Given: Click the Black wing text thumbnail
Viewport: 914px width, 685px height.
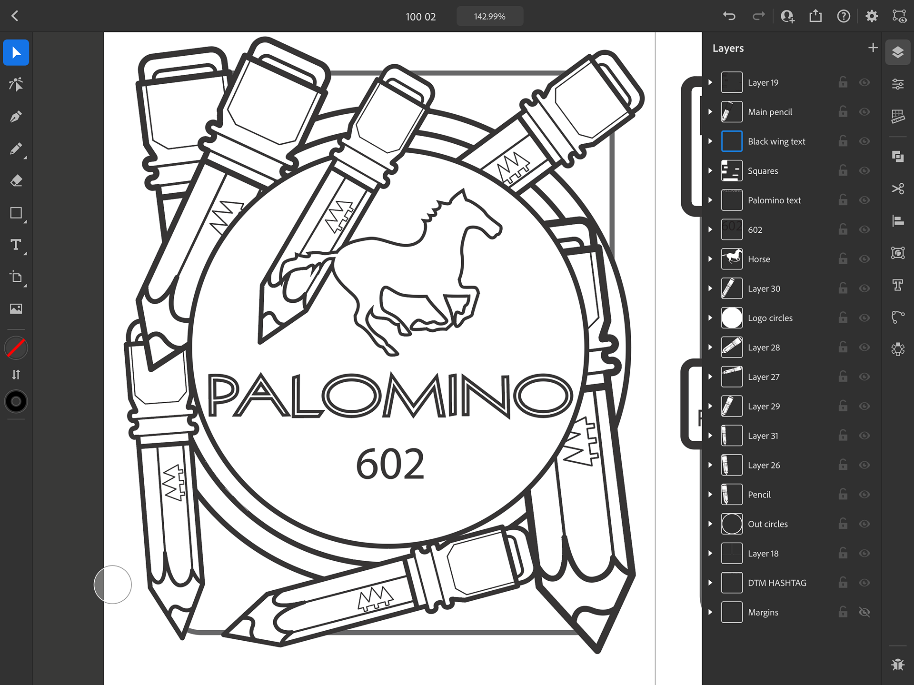Looking at the screenshot, I should [732, 141].
